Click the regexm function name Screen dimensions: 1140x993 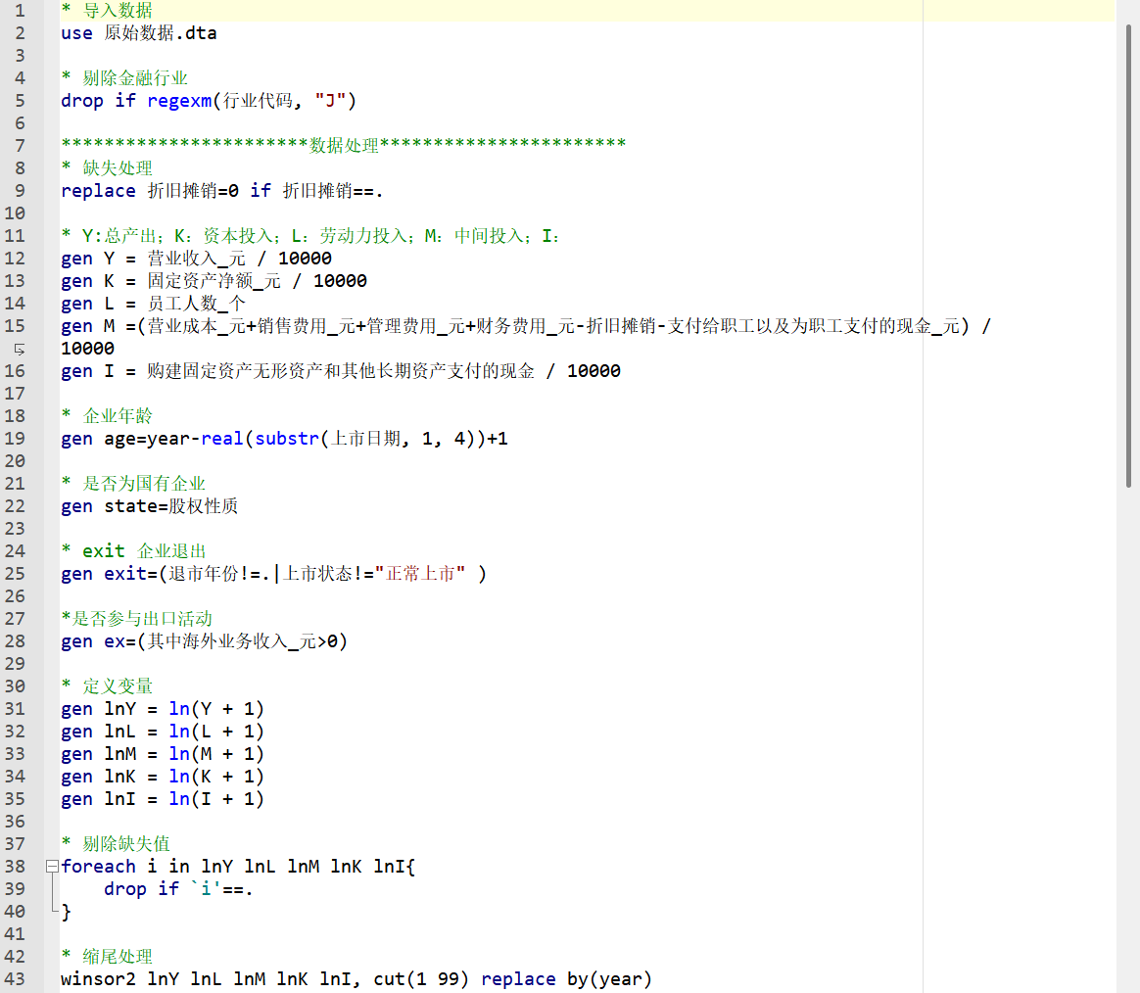(x=178, y=101)
